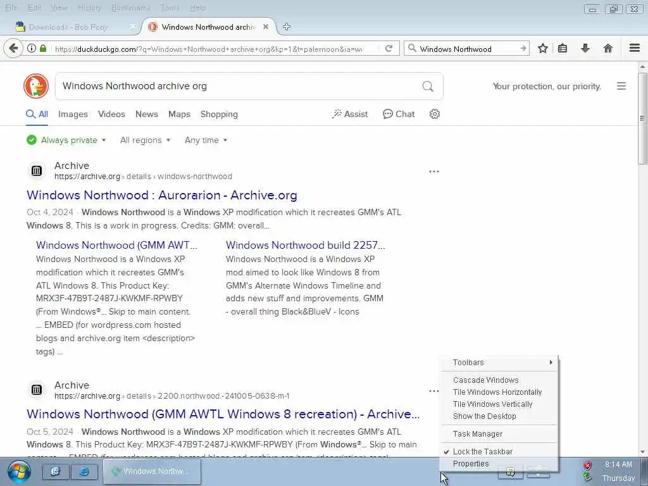Open the DuckDuckGo Chat button
Screen dimensions: 648x486
[x=399, y=114]
